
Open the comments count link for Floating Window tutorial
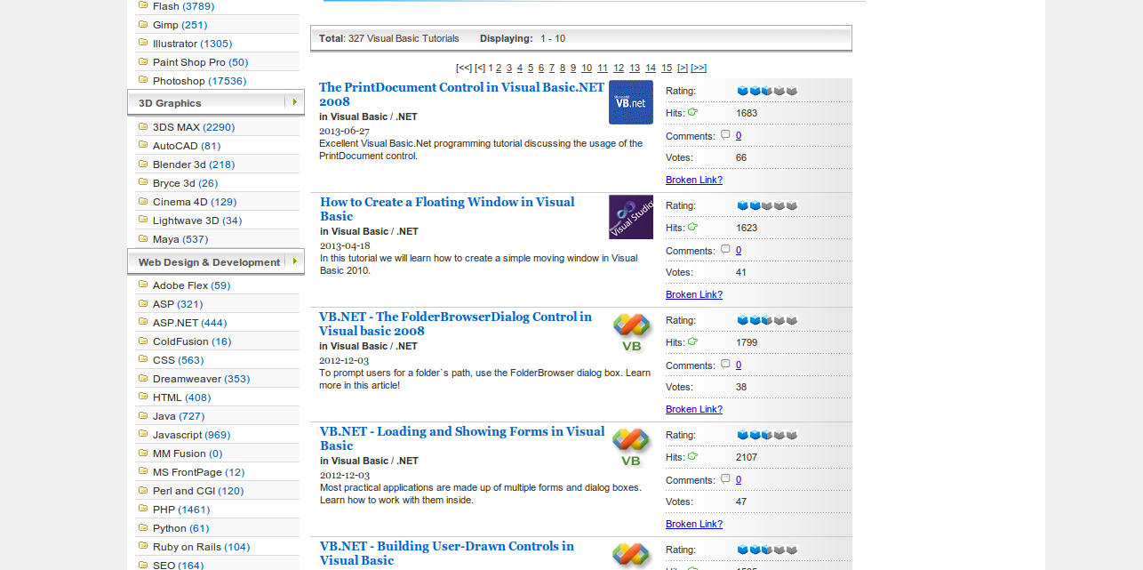(x=739, y=251)
